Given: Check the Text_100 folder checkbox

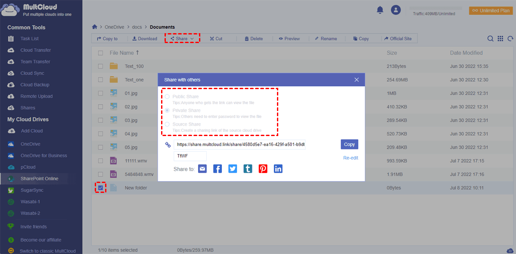Looking at the screenshot, I should point(101,66).
